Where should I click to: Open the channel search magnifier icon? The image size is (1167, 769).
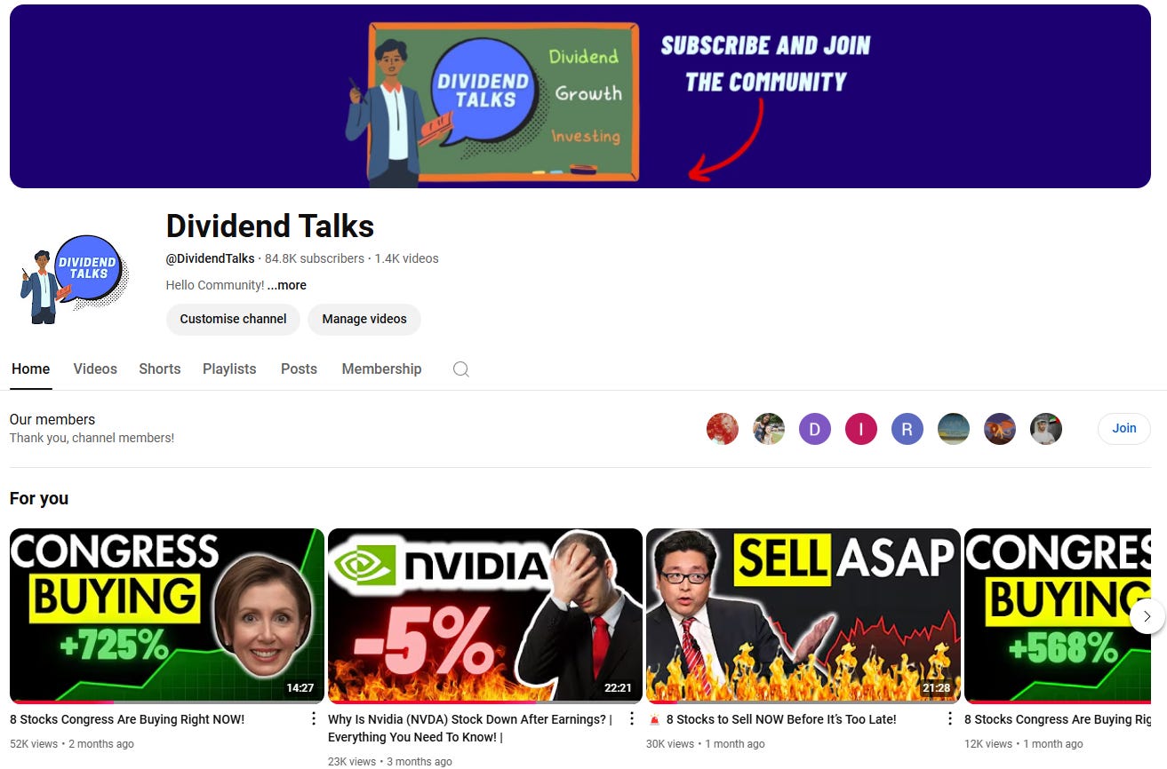[460, 369]
